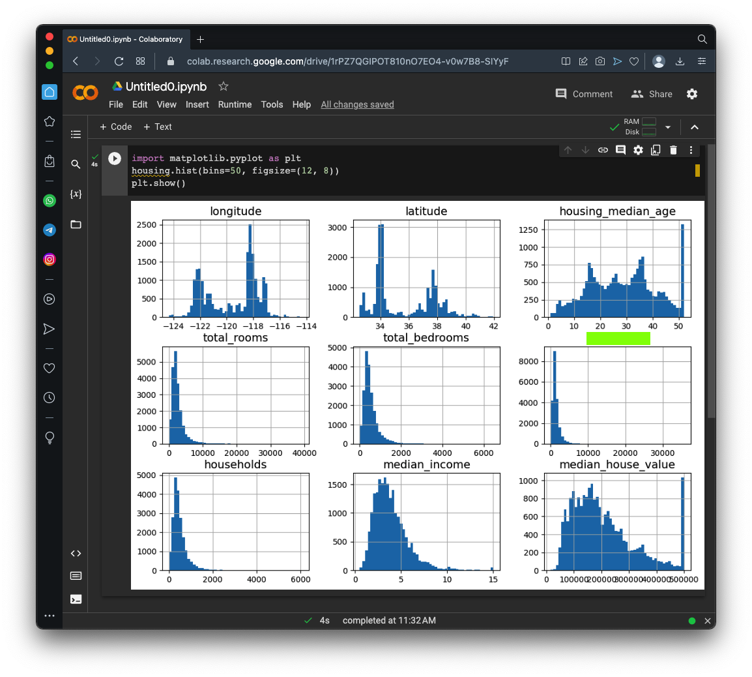The width and height of the screenshot is (752, 677).
Task: Click the Share button
Action: (x=652, y=94)
